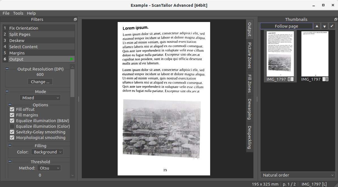Uncheck Fill margins option

(x=12, y=115)
